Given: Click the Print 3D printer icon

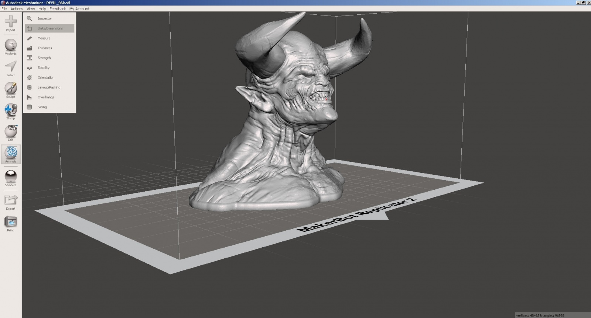Looking at the screenshot, I should click(11, 221).
